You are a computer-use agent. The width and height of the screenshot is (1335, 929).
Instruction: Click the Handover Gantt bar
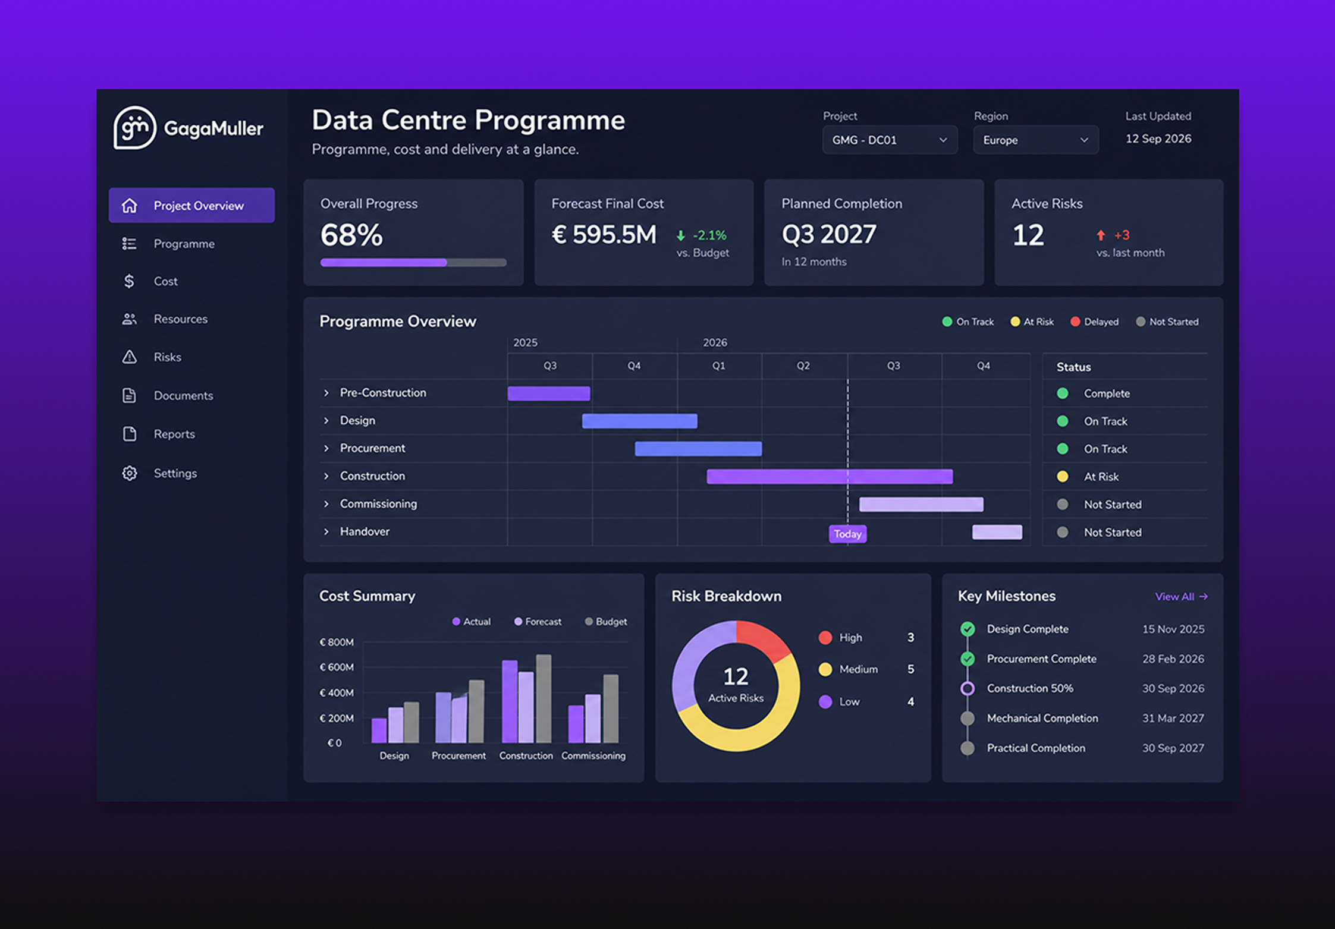tap(997, 532)
